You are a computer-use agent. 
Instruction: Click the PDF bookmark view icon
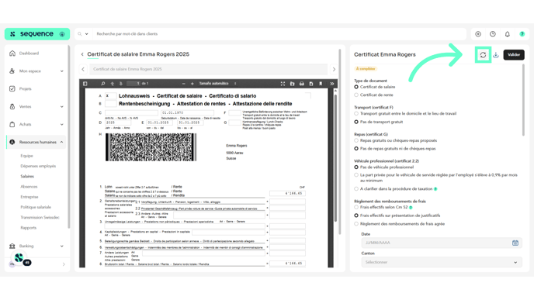click(321, 84)
